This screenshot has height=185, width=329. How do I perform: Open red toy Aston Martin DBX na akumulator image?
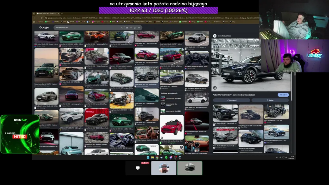[x=172, y=127]
